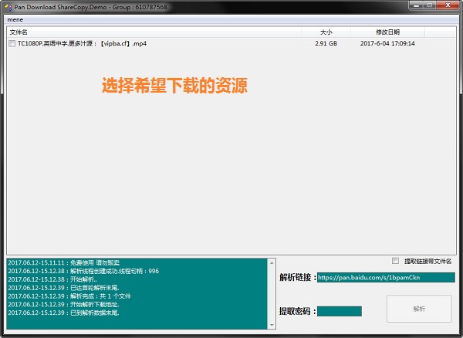The height and width of the screenshot is (338, 463).
Task: Click the 2.91 GB file size cell
Action: pos(326,44)
